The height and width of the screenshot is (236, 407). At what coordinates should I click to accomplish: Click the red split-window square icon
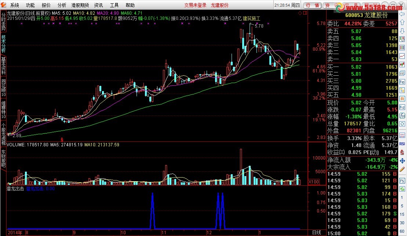coord(305,13)
